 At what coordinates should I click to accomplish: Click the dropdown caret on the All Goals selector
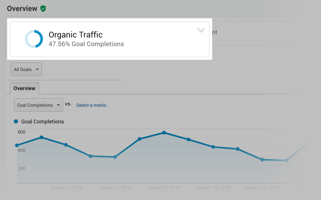tap(37, 69)
